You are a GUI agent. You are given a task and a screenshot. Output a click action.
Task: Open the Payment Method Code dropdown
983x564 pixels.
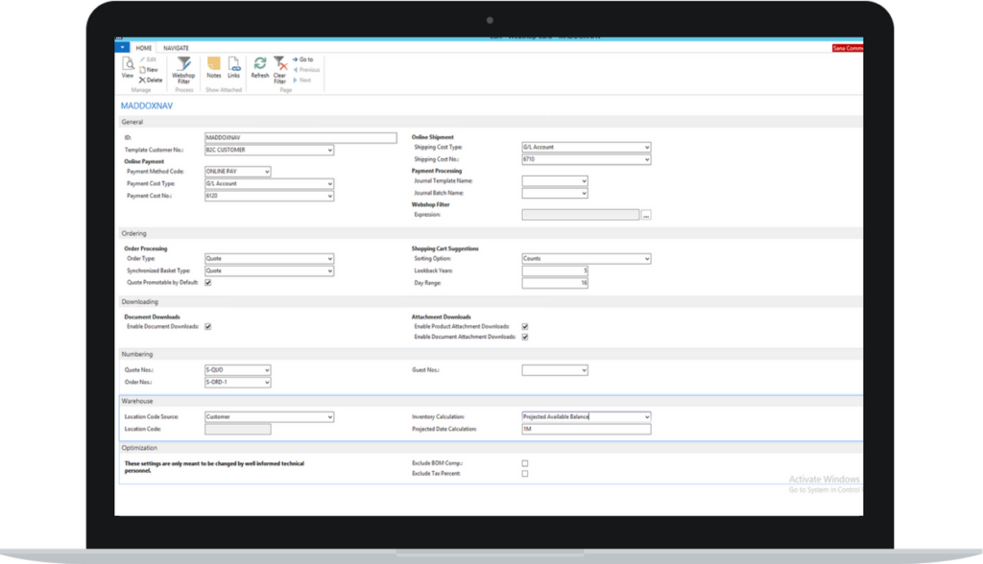point(267,173)
